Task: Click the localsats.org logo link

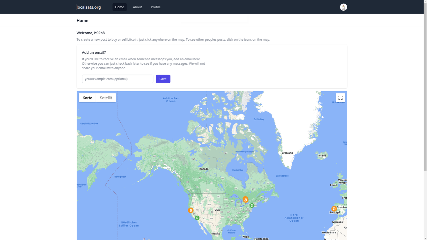Action: [x=89, y=7]
